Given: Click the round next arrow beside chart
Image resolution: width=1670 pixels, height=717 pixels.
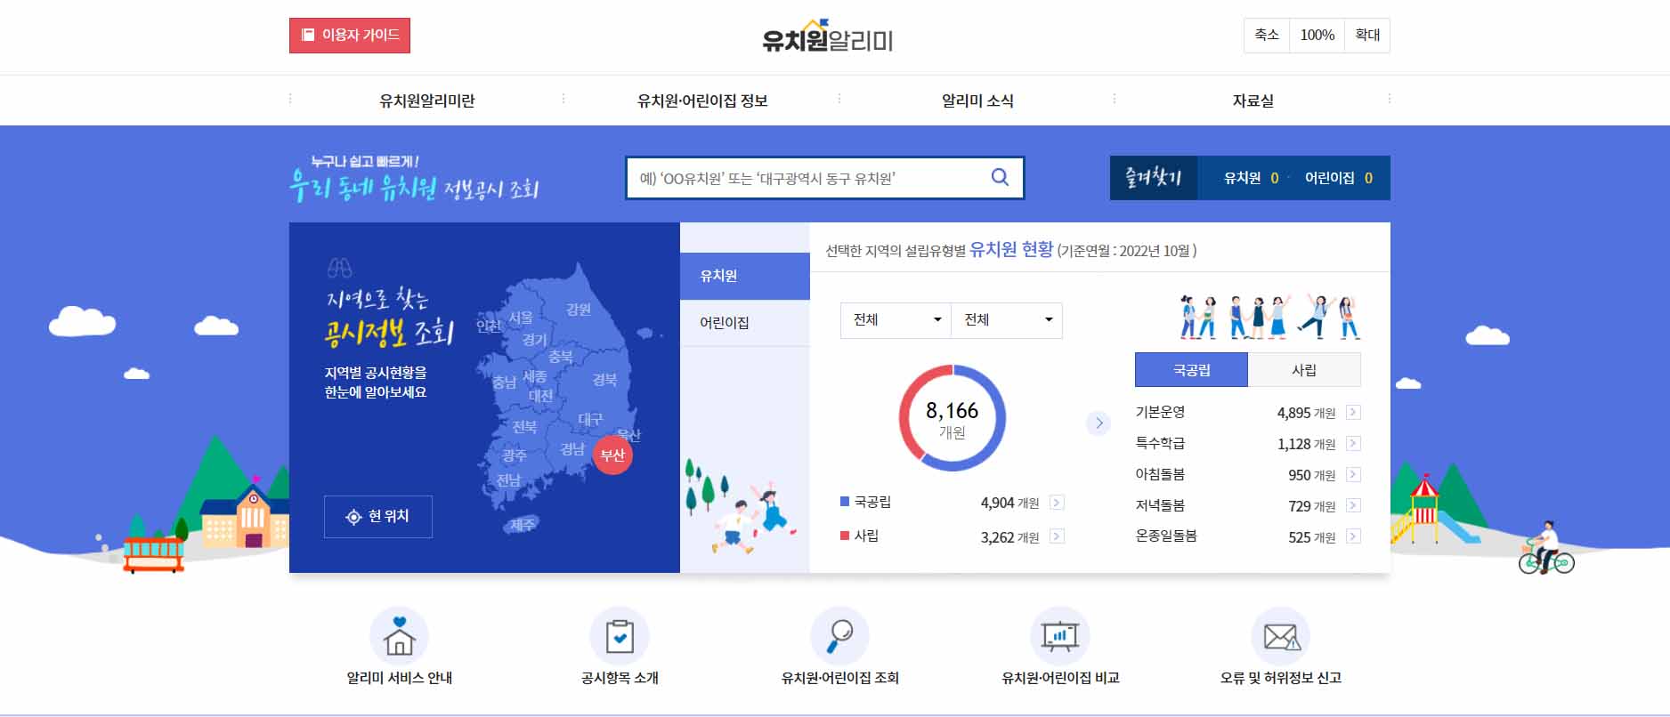Looking at the screenshot, I should tap(1099, 423).
